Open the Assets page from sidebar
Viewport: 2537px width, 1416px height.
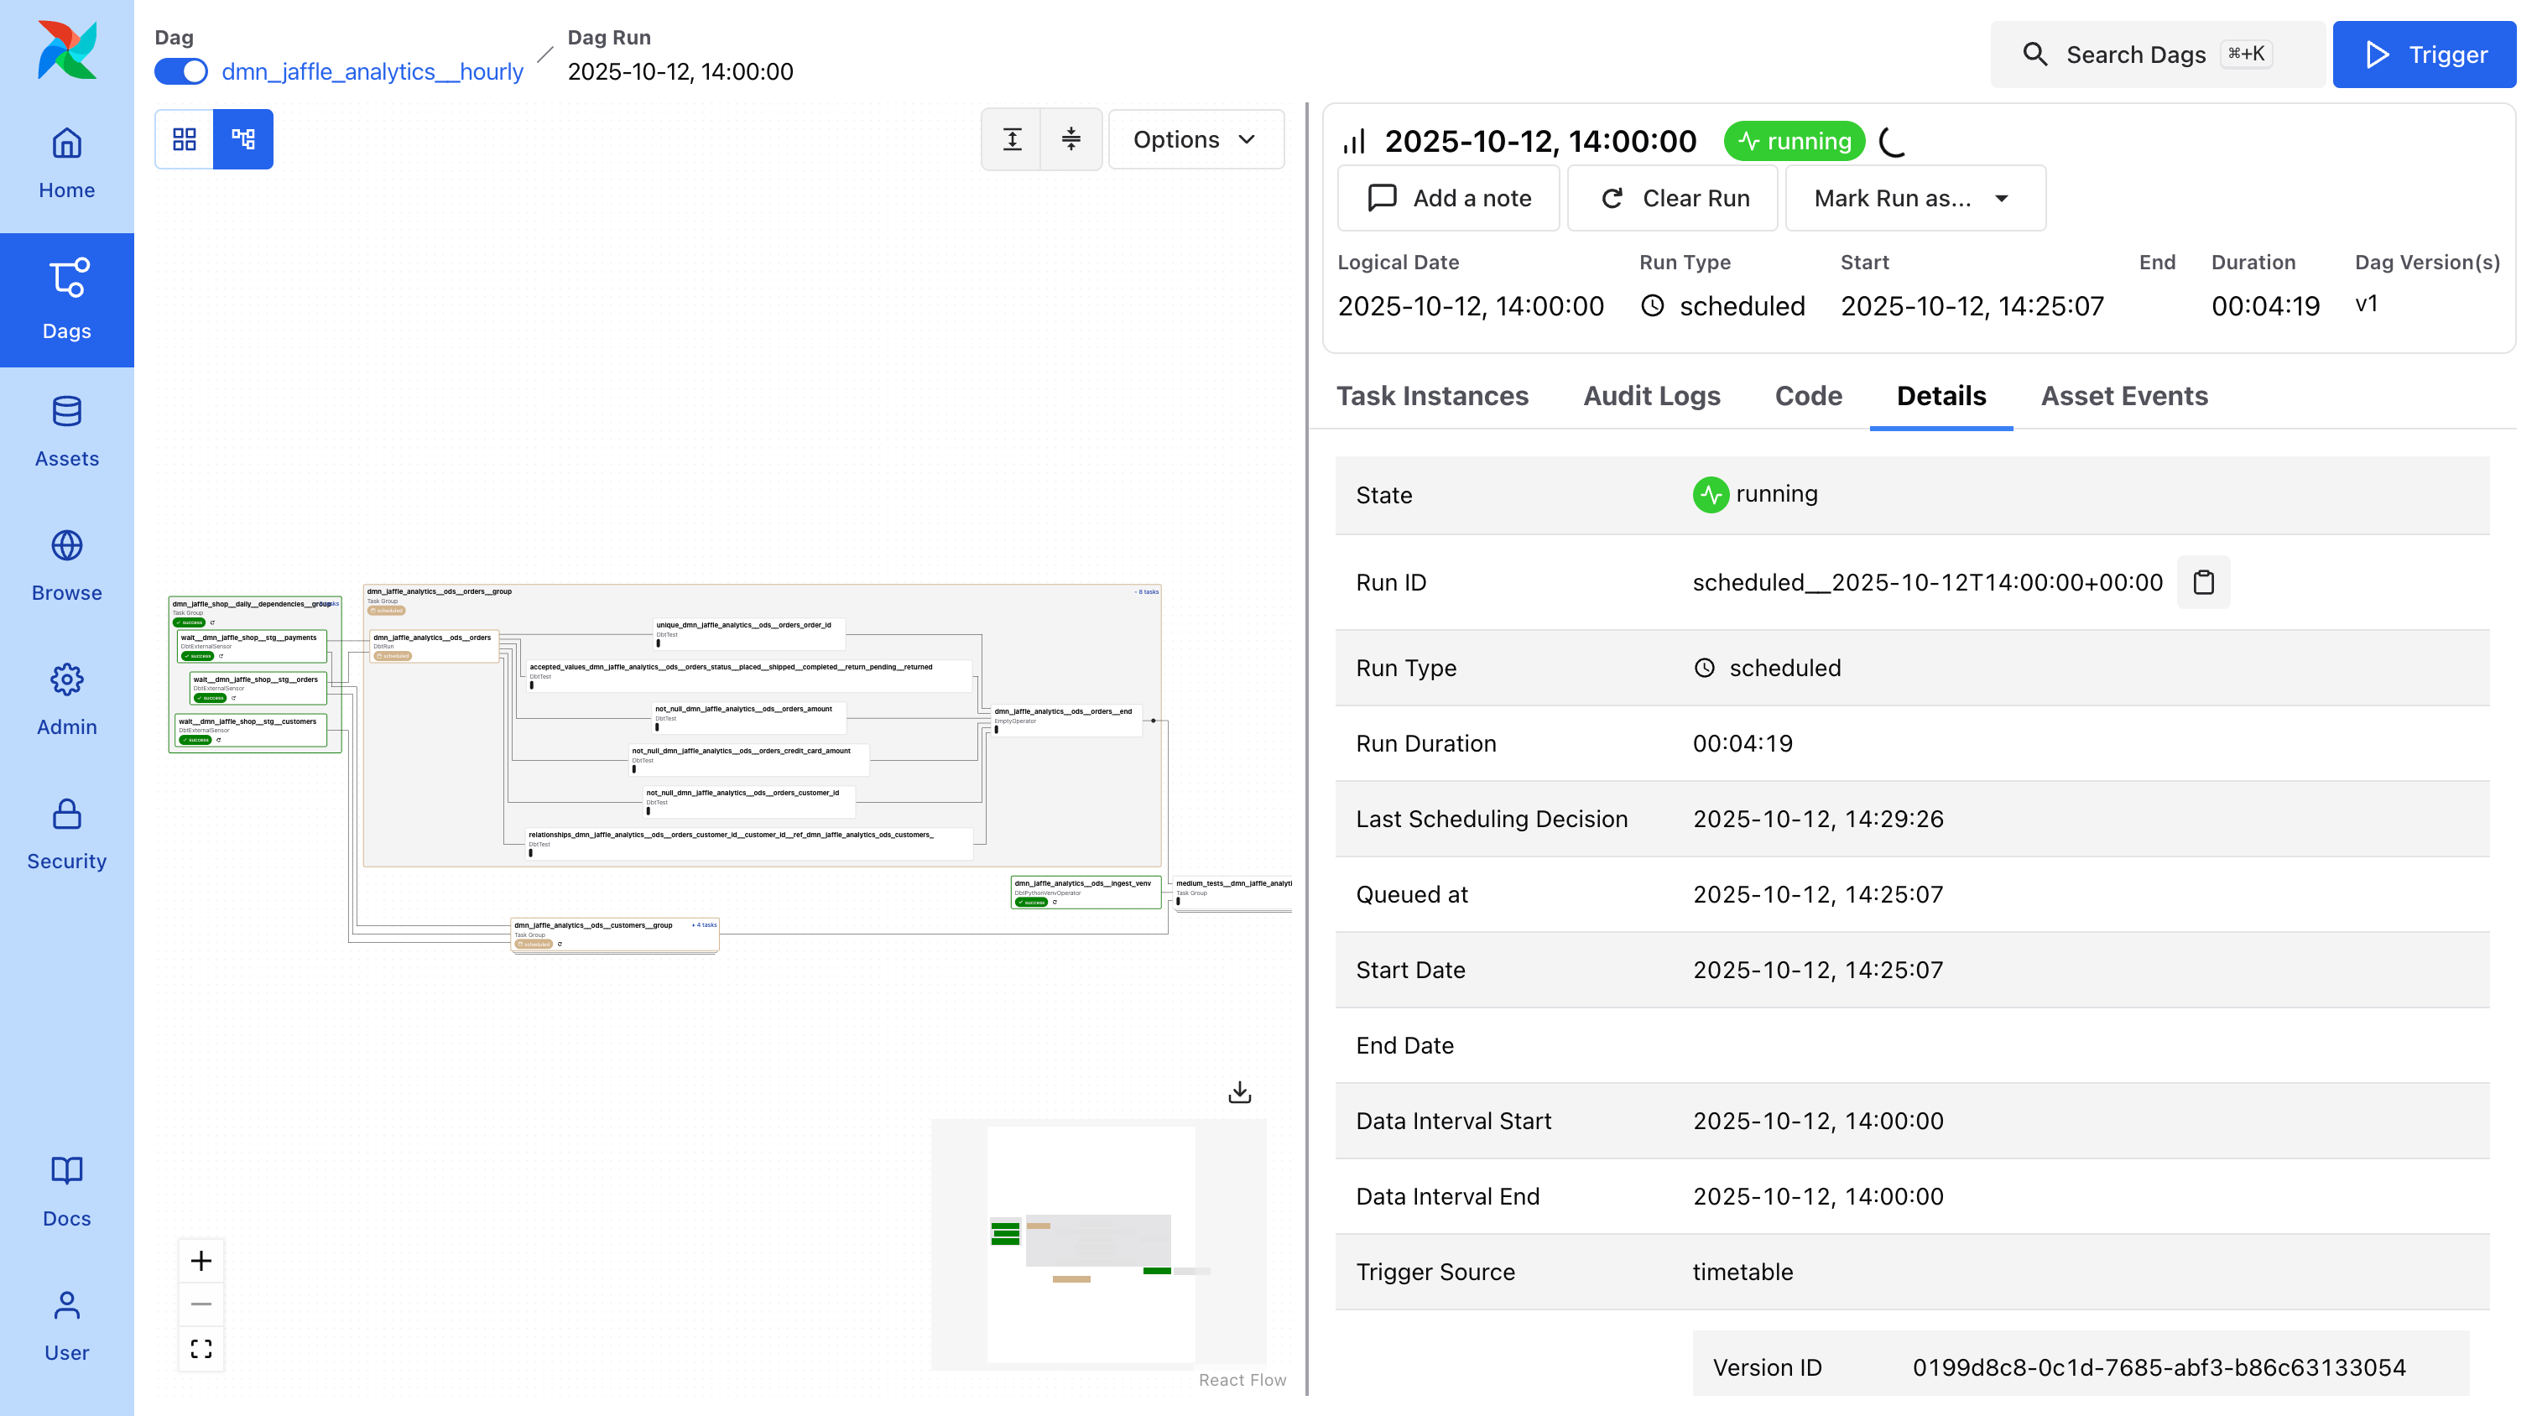[x=67, y=431]
